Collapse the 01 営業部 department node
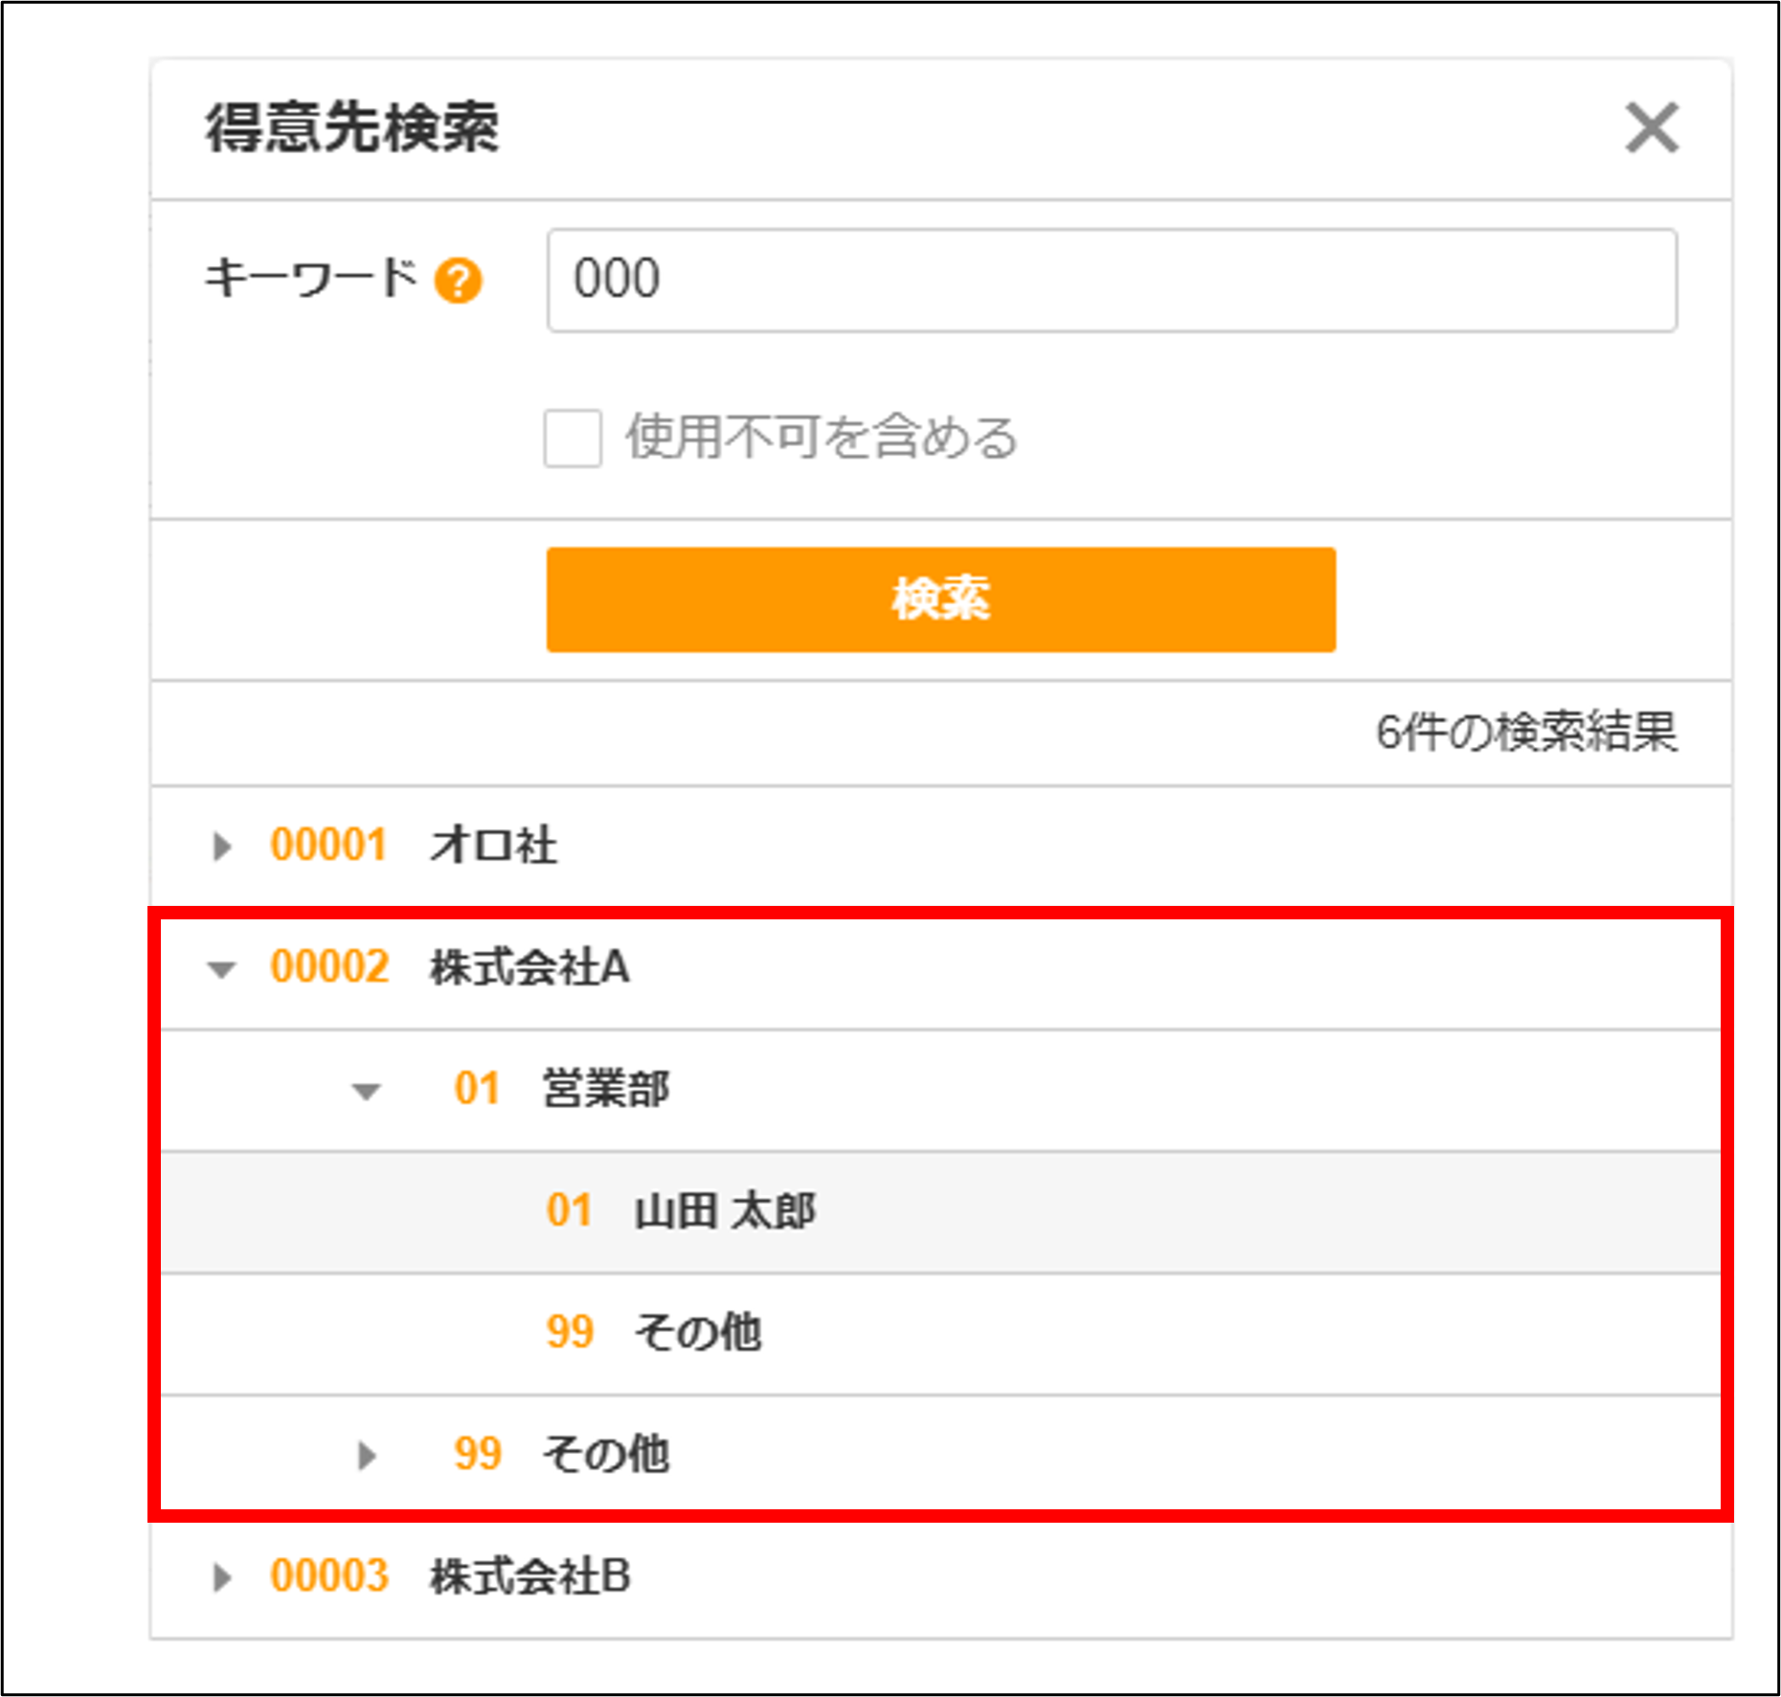Screen dimensions: 1781x1697 click(x=366, y=1090)
